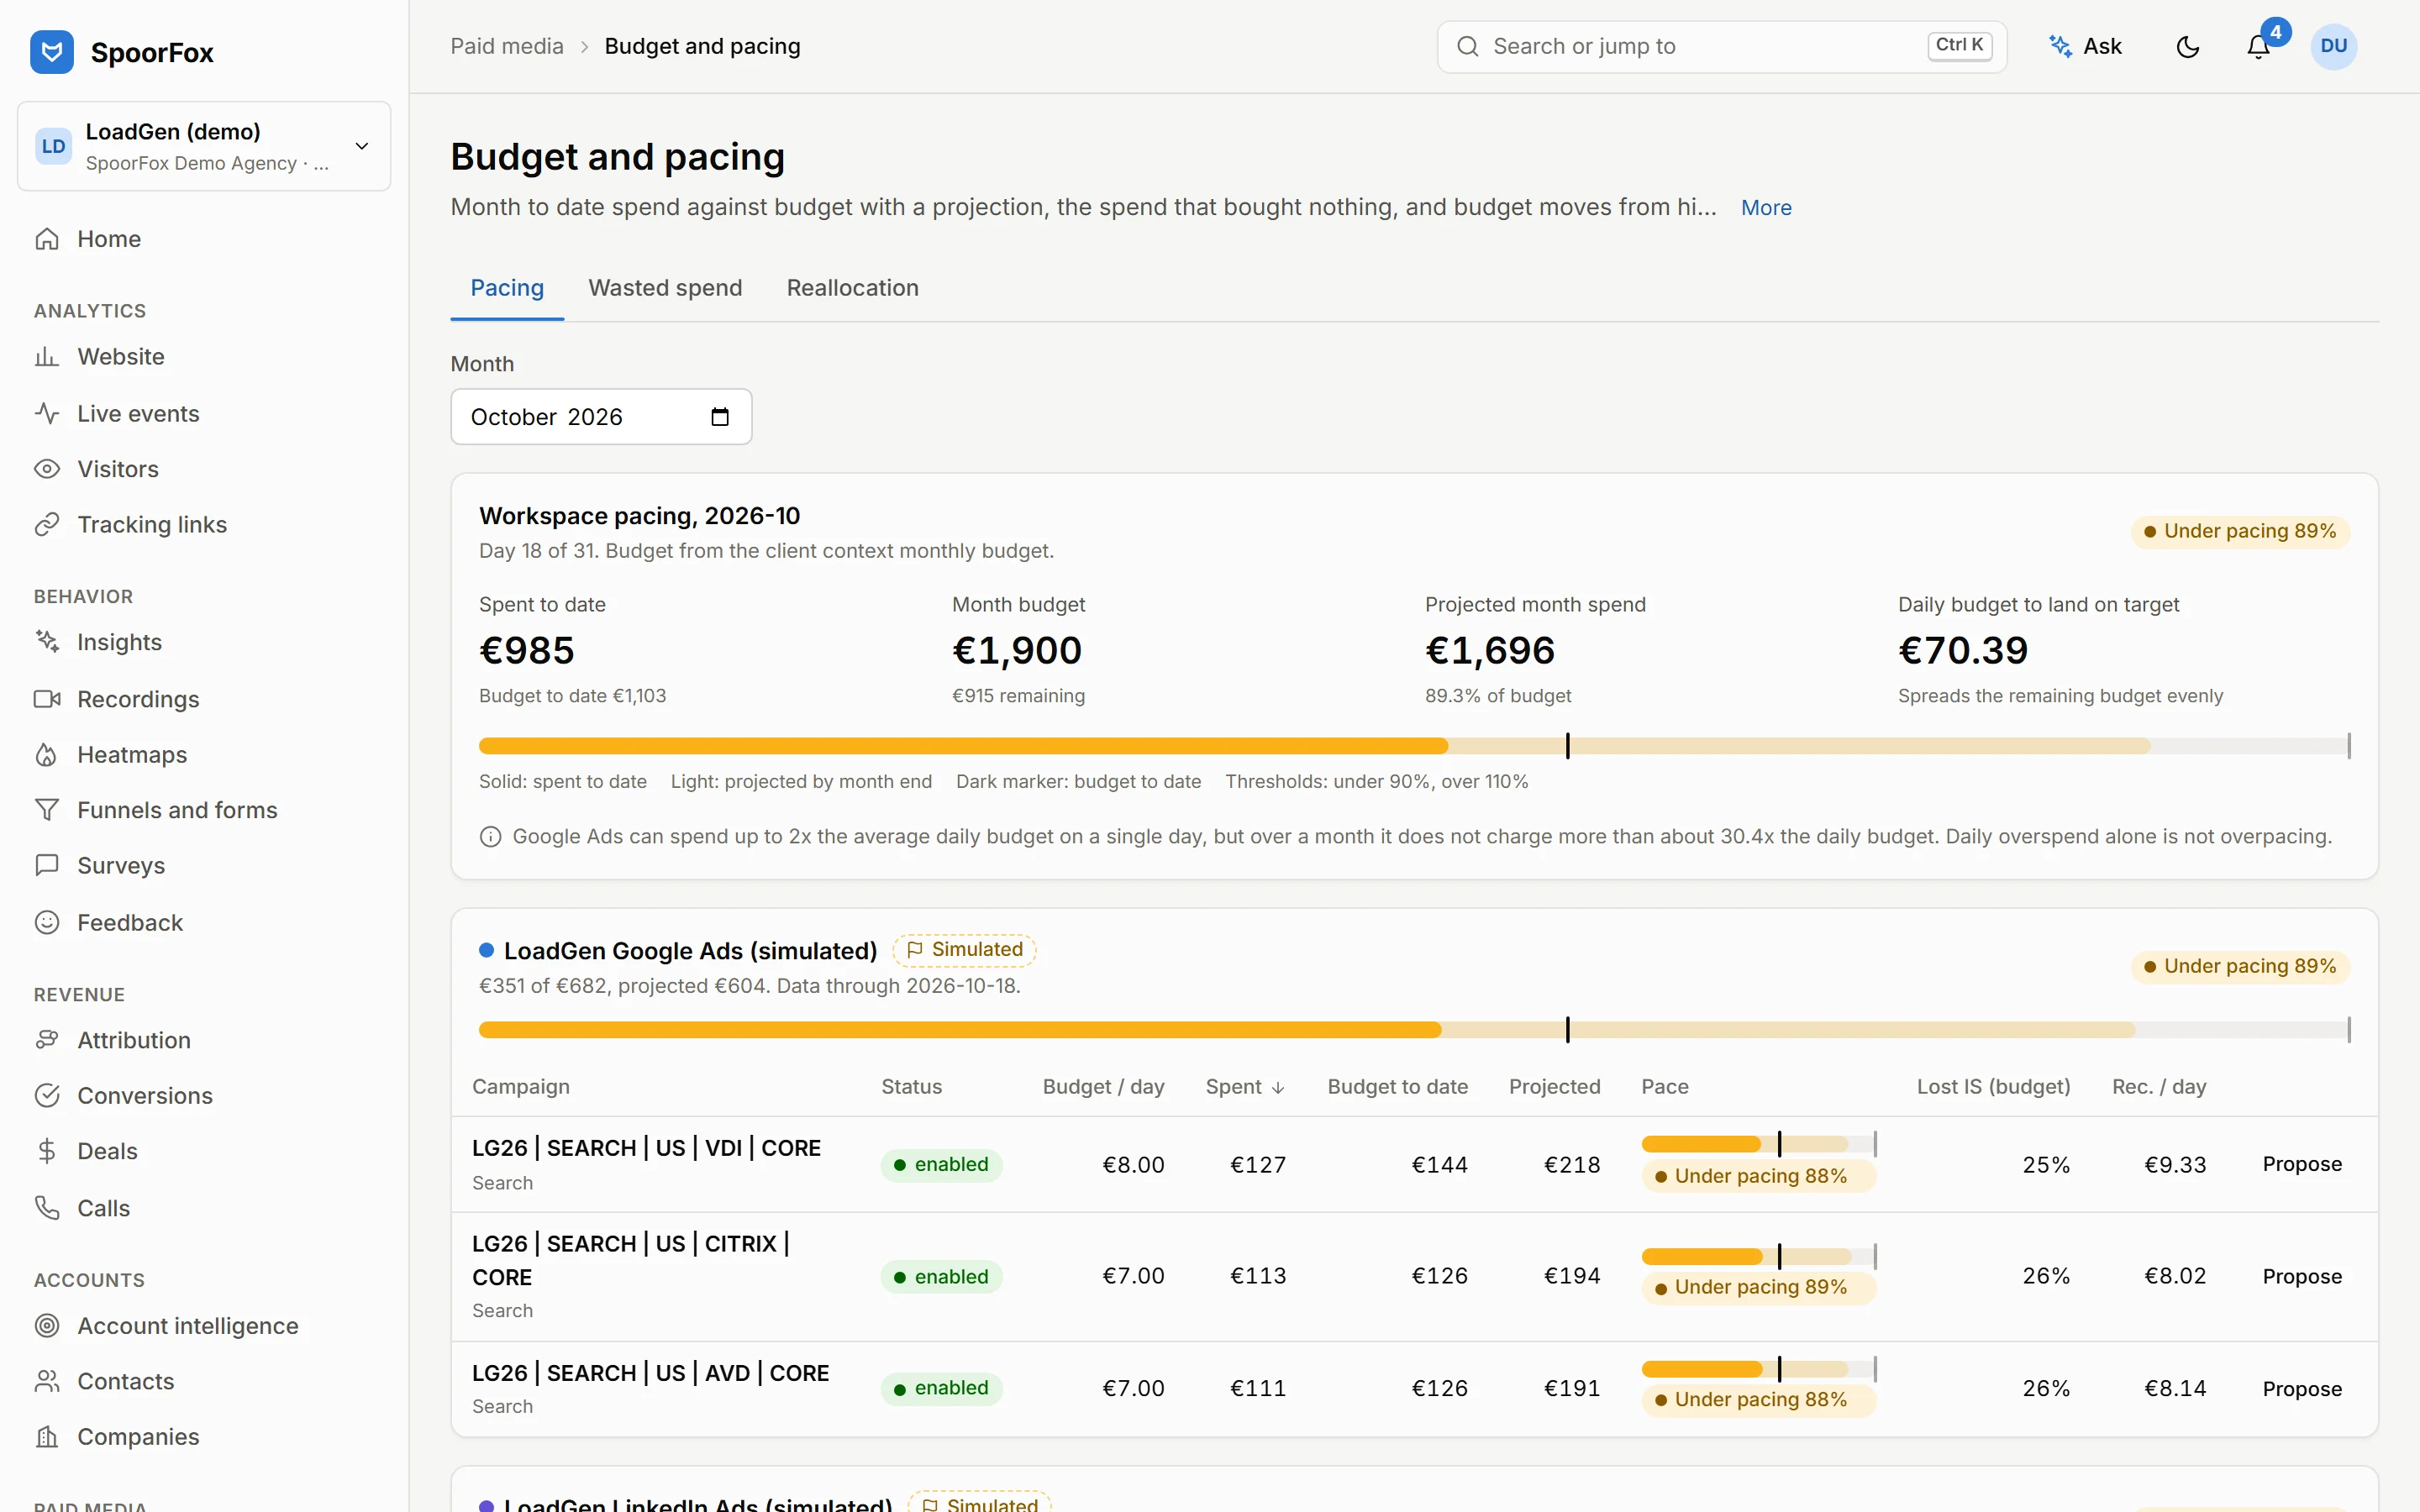Click the Campaign column header
The width and height of the screenshot is (2420, 1512).
tap(521, 1087)
